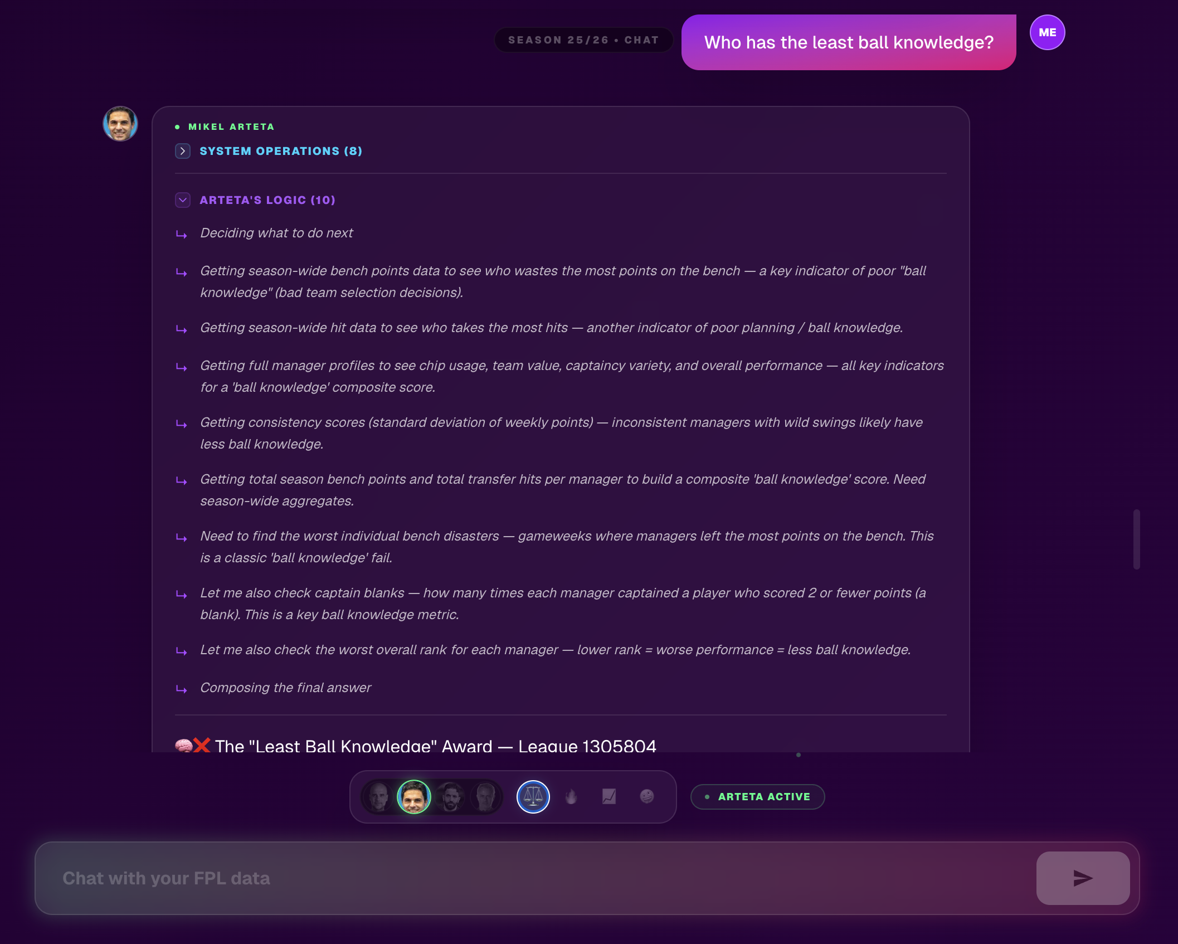Select the chart trend mode icon

pyautogui.click(x=609, y=796)
